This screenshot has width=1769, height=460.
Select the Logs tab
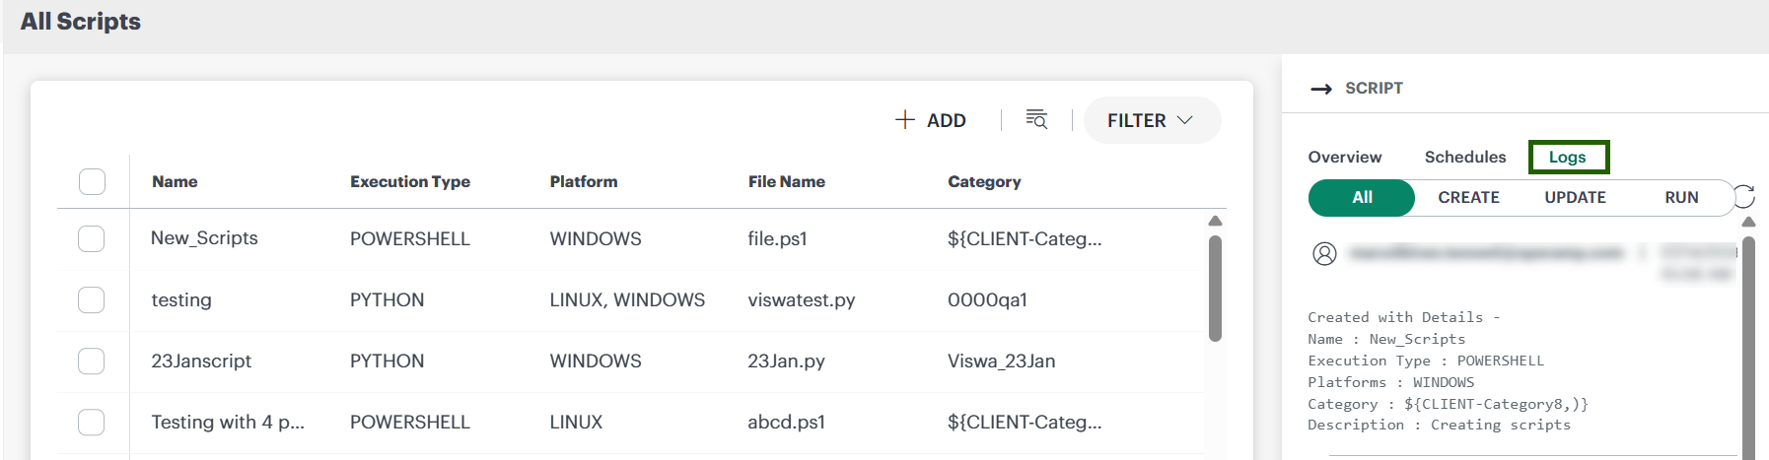(1568, 157)
